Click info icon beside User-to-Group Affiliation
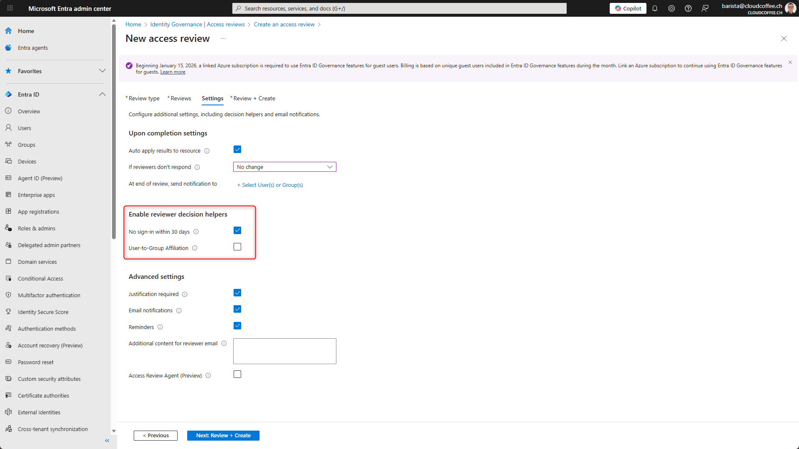The image size is (799, 449). tap(195, 248)
